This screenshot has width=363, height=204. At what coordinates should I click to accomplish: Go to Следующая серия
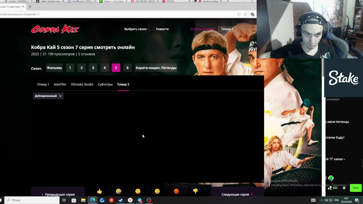pos(237,194)
